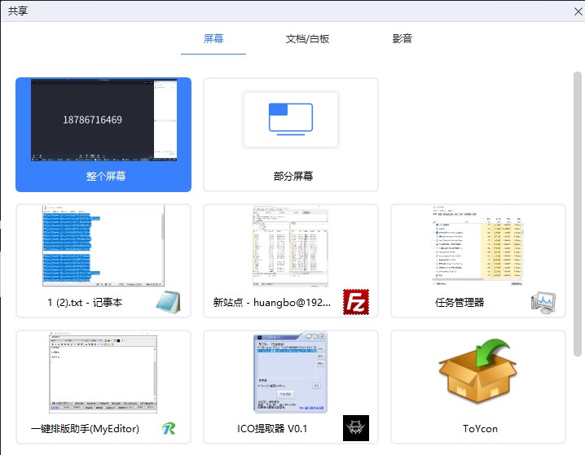The image size is (585, 455).
Task: Click the partial screen monitor icon
Action: point(291,118)
